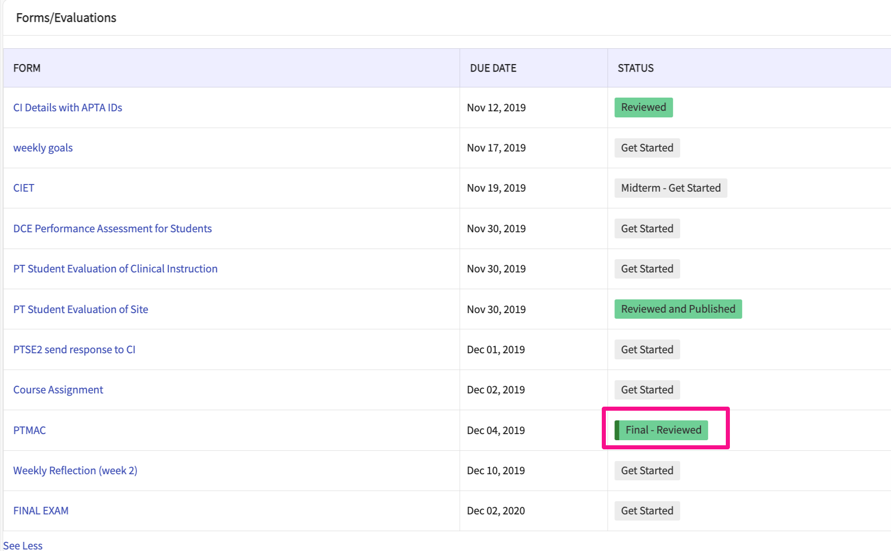Open the weekly goals form link
Screen dimensions: 891x551
pyautogui.click(x=43, y=148)
